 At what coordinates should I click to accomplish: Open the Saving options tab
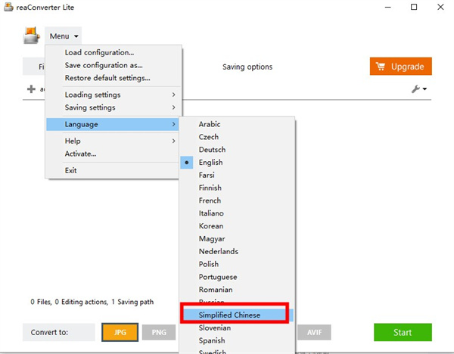pyautogui.click(x=247, y=67)
